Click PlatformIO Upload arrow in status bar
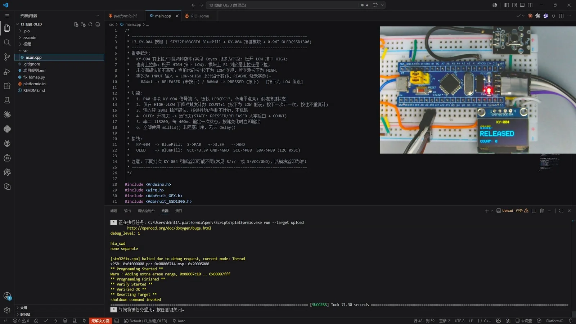 click(x=55, y=321)
